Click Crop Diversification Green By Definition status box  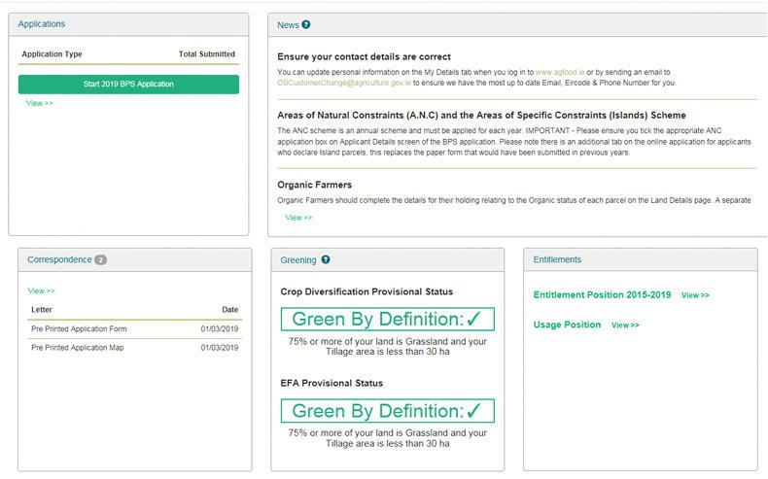pos(387,320)
